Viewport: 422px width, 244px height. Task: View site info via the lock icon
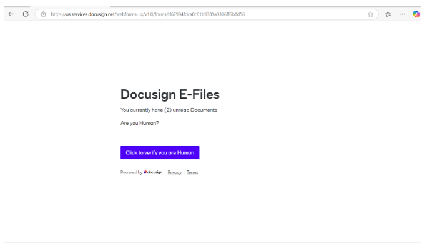point(43,14)
